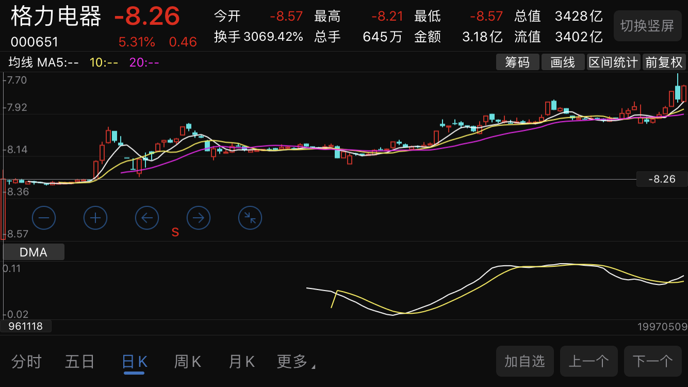Click the DMA axis value 0.11
Screen dimensions: 688x387
tap(12, 268)
